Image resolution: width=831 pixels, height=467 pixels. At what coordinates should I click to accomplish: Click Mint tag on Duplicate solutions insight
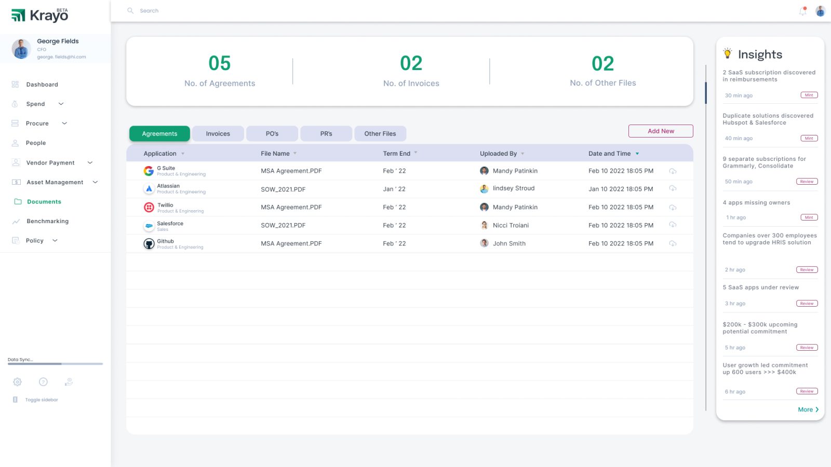click(x=809, y=138)
